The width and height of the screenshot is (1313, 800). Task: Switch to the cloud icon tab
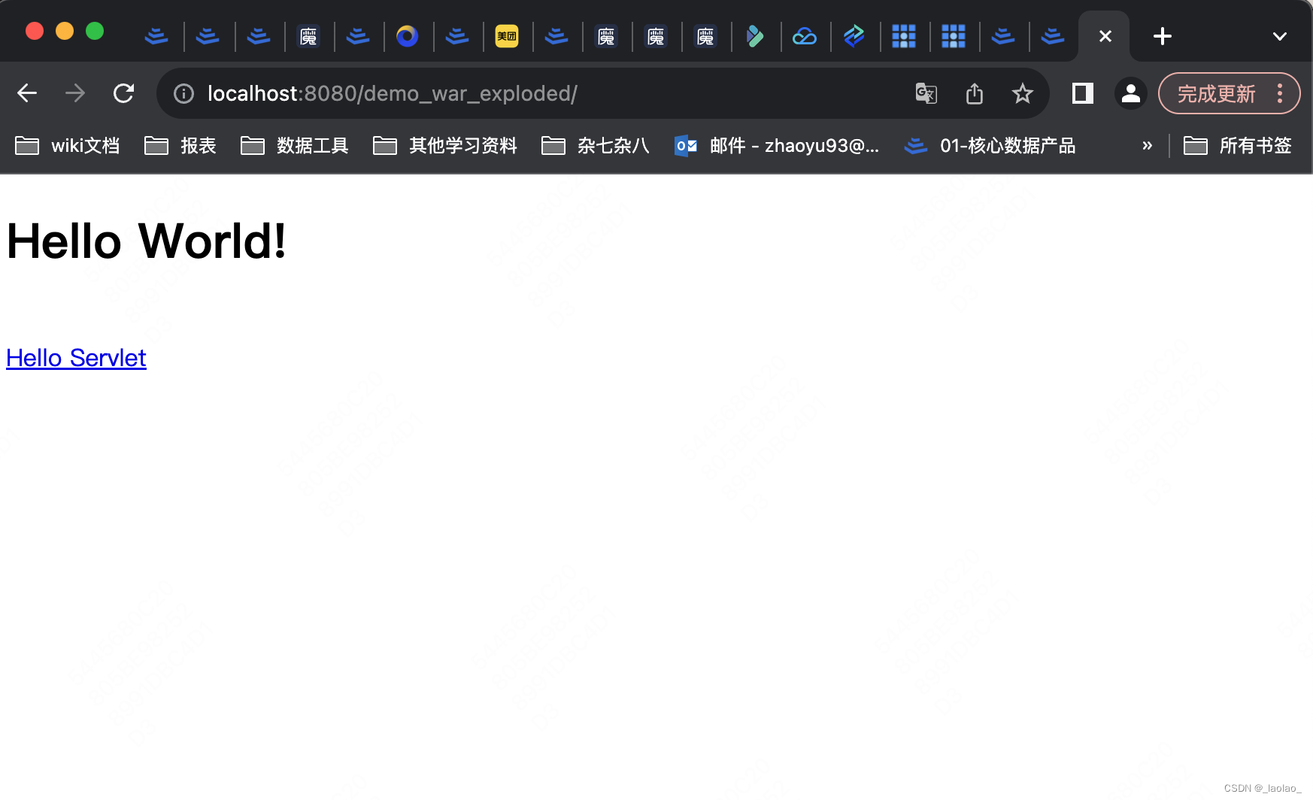pyautogui.click(x=805, y=36)
